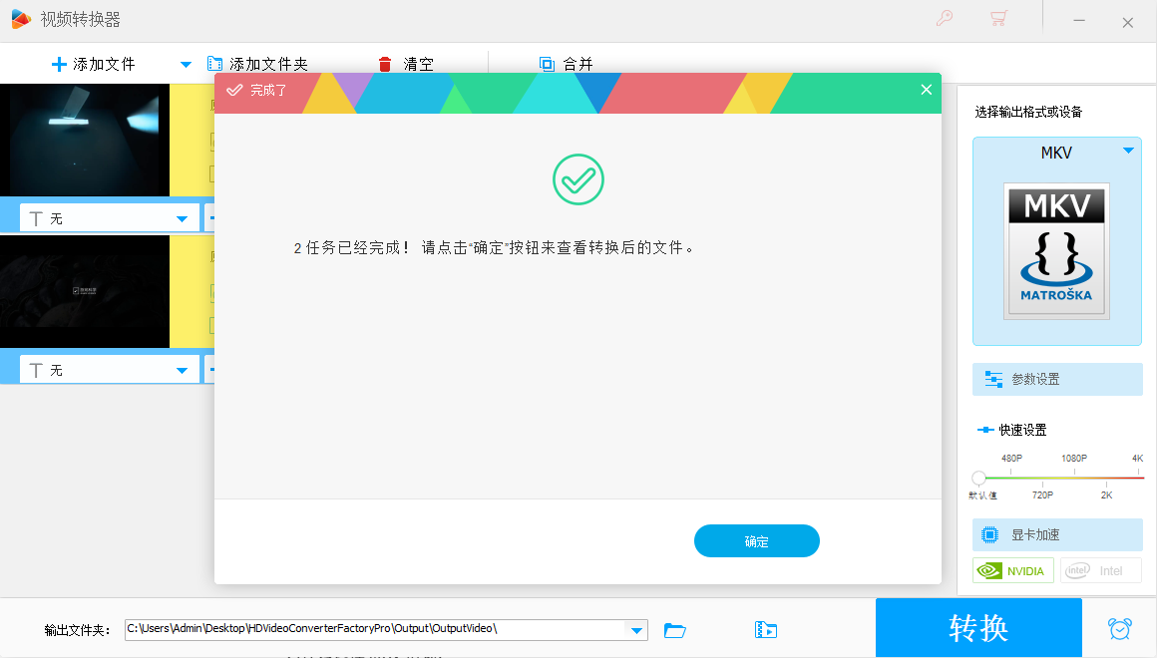1157x658 pixels.
Task: Open the output folder with folder icon
Action: (675, 630)
